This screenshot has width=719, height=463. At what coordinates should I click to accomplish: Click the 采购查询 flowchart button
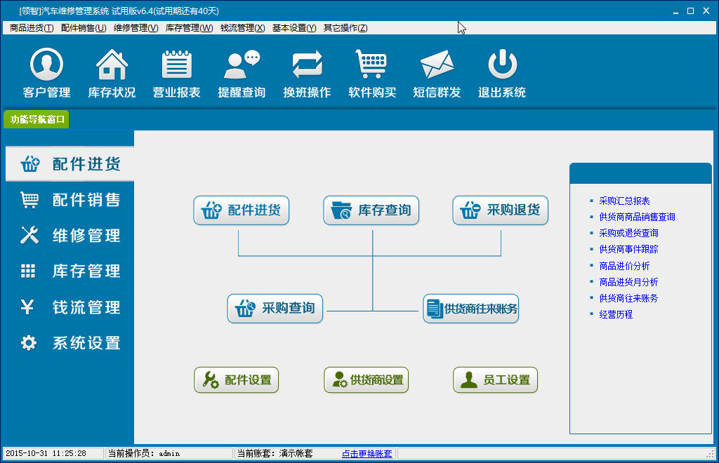[x=275, y=308]
